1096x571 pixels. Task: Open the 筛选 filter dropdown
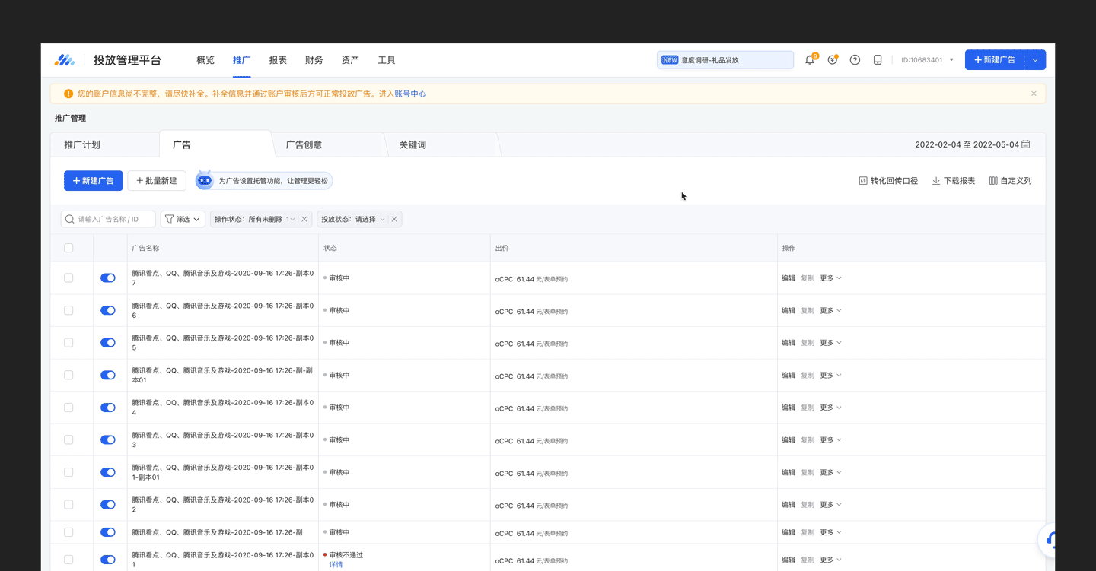(x=183, y=219)
